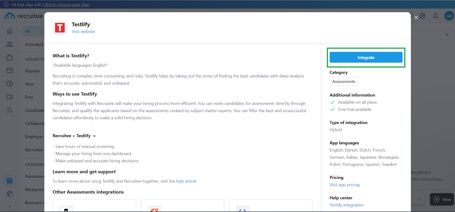This screenshot has width=455, height=212.
Task: Open the help article link
Action: click(186, 181)
